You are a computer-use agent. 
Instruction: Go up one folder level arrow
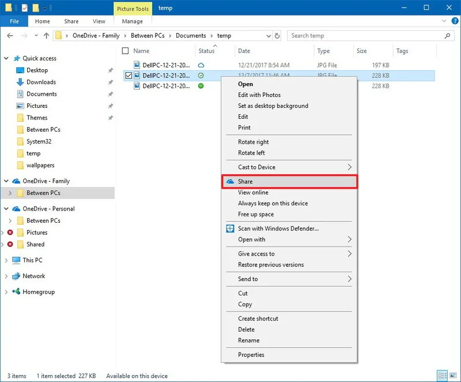tap(46, 36)
